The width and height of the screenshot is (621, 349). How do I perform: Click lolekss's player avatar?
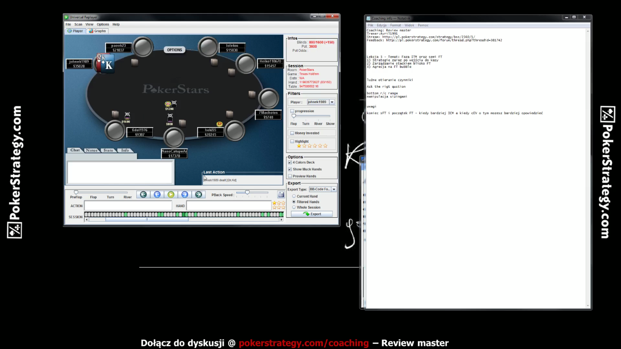pyautogui.click(x=208, y=47)
